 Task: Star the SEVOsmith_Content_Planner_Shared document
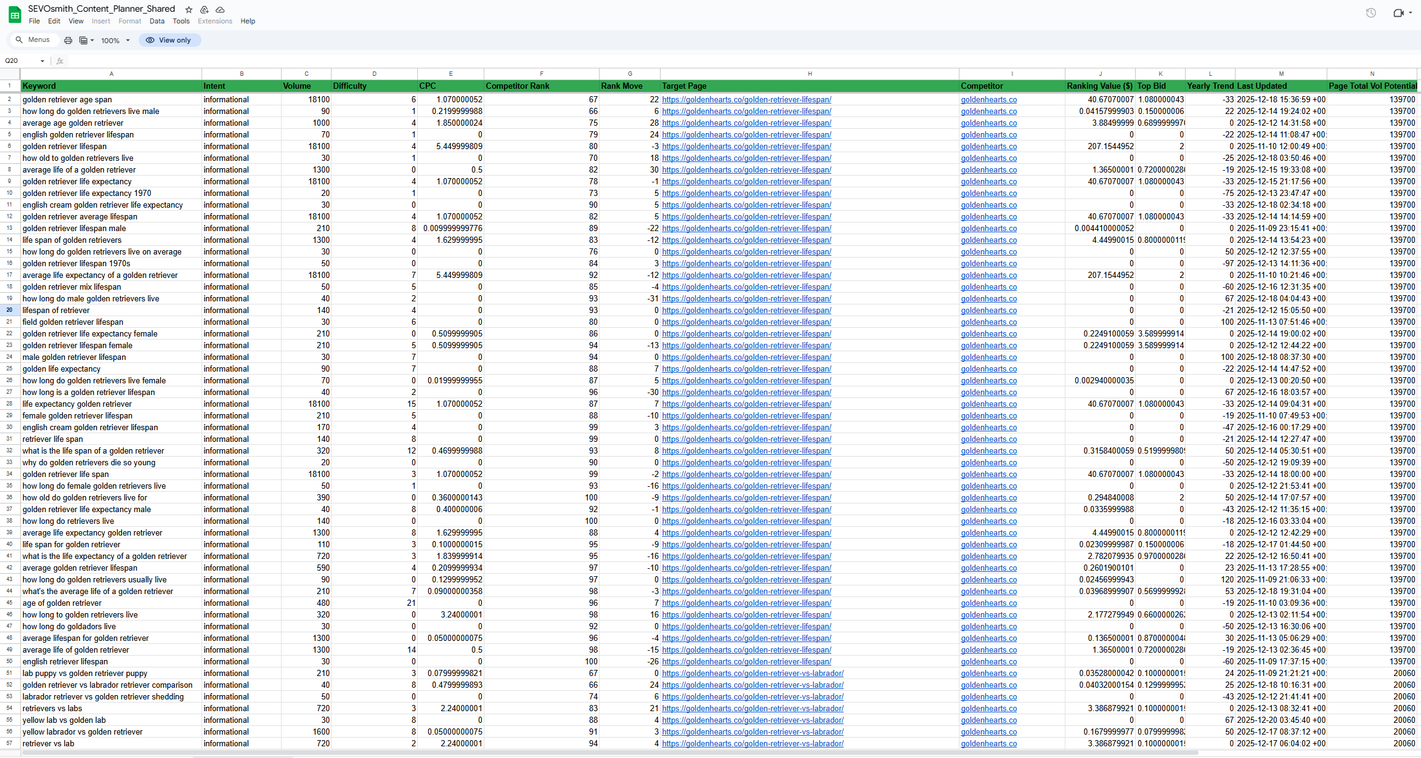point(189,9)
